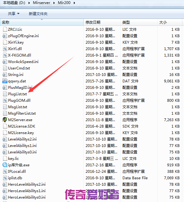
Task: Select the zPlugOfEngine.ini file icon
Action: tap(5, 36)
